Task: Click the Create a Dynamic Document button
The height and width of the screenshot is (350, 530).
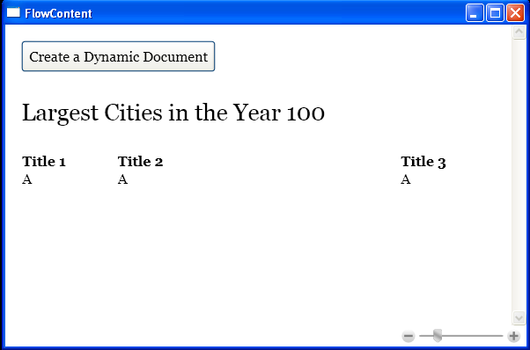Action: tap(118, 56)
